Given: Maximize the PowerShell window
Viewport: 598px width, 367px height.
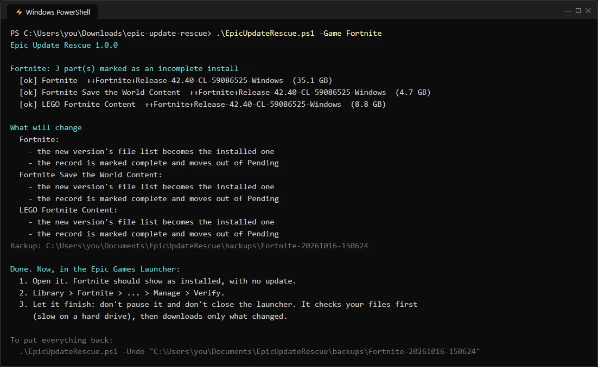Looking at the screenshot, I should [x=578, y=11].
